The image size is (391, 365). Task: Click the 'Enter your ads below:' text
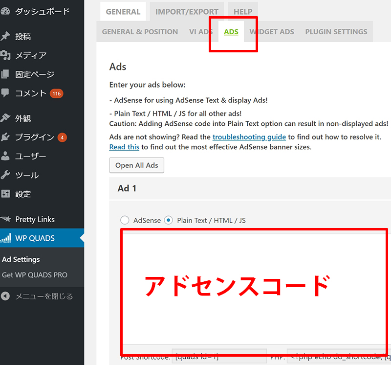pos(148,85)
